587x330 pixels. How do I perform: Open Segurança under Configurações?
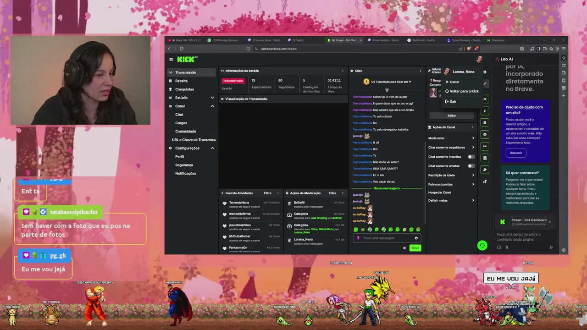(x=184, y=165)
